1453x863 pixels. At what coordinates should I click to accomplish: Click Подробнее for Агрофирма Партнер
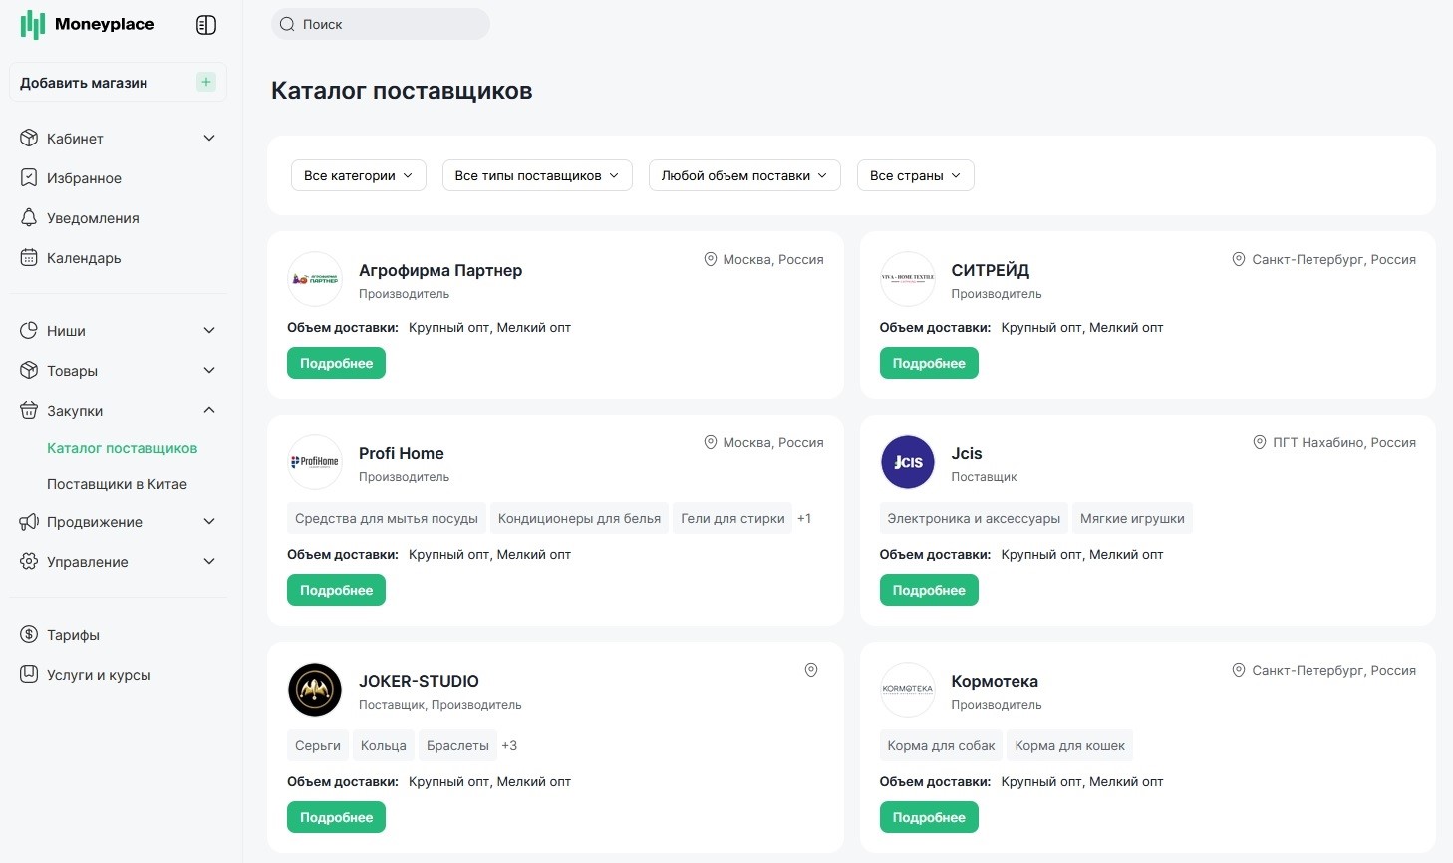click(336, 363)
